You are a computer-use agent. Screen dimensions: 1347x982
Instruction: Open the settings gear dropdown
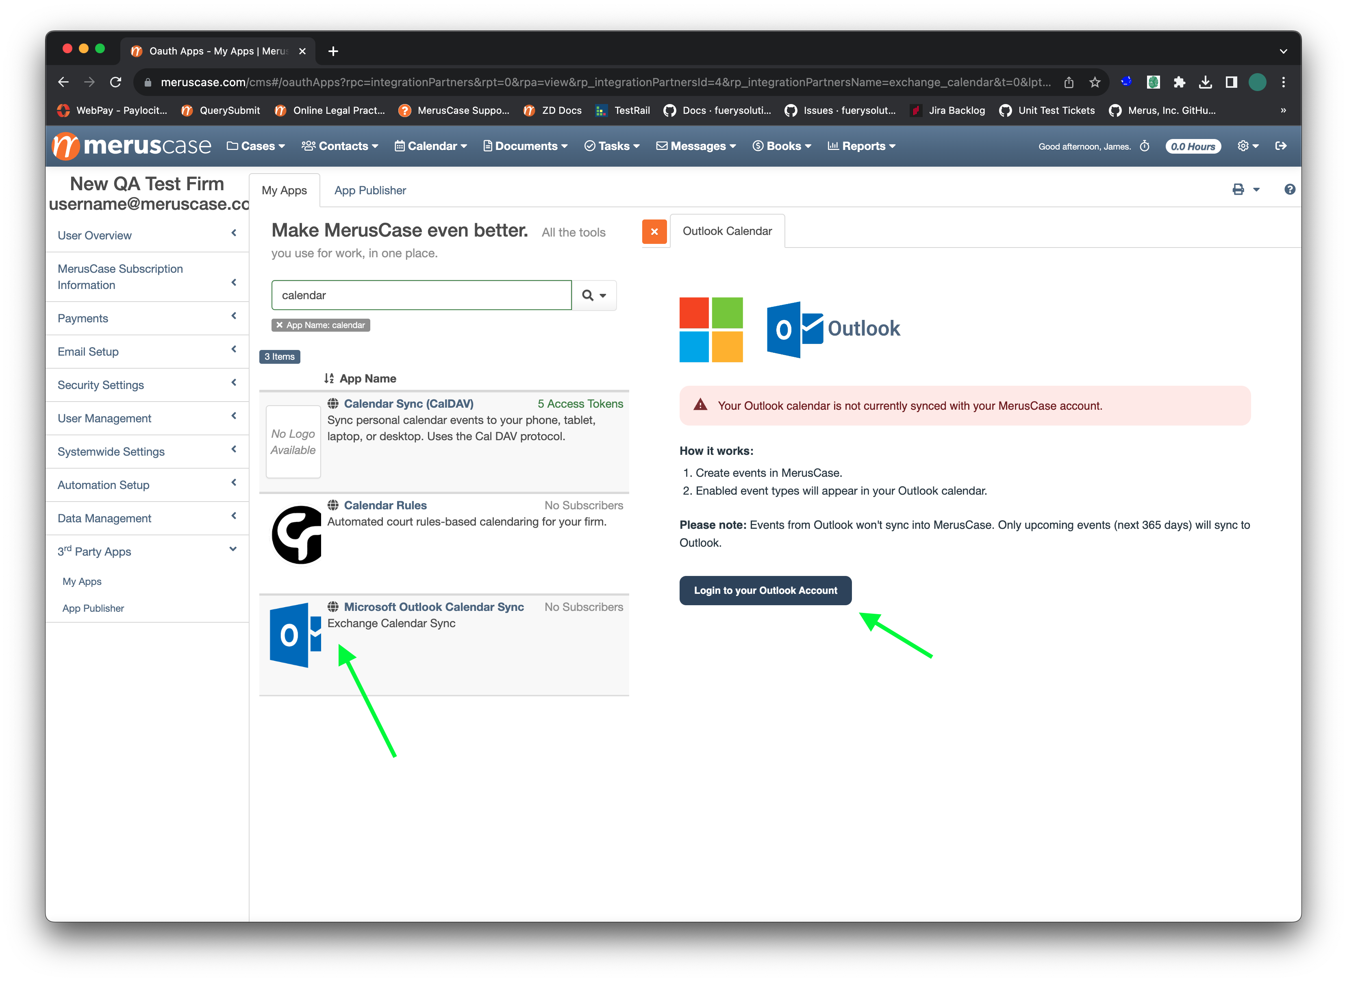1248,146
